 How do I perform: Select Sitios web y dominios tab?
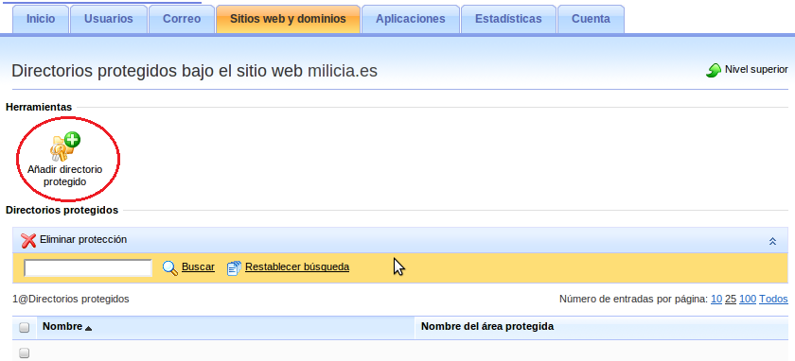[x=288, y=19]
